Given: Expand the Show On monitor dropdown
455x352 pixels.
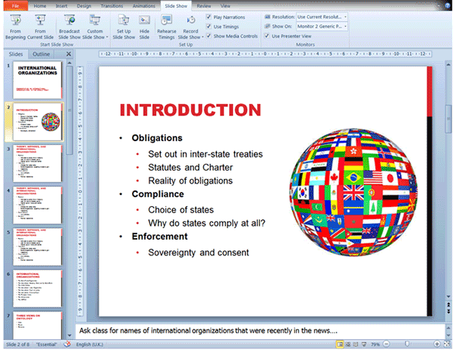Looking at the screenshot, I should tap(345, 26).
